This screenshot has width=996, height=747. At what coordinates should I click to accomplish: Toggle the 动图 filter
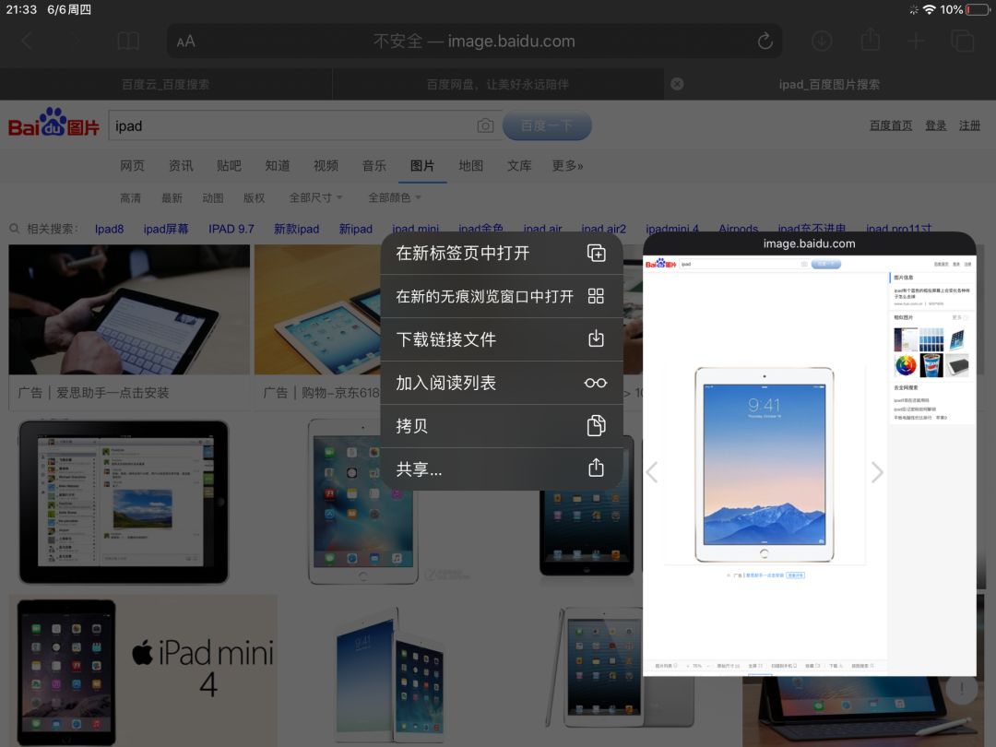pyautogui.click(x=212, y=197)
